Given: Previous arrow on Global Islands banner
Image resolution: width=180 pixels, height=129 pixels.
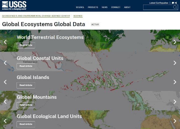Looking at the screenshot, I should [x=5, y=82].
